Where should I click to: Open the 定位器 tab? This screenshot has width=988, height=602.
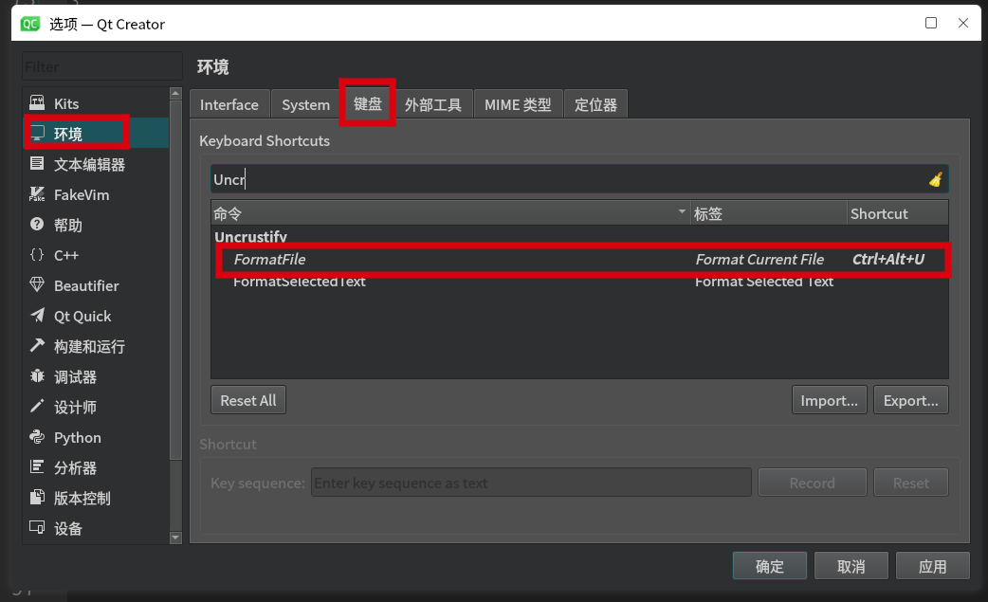(595, 103)
